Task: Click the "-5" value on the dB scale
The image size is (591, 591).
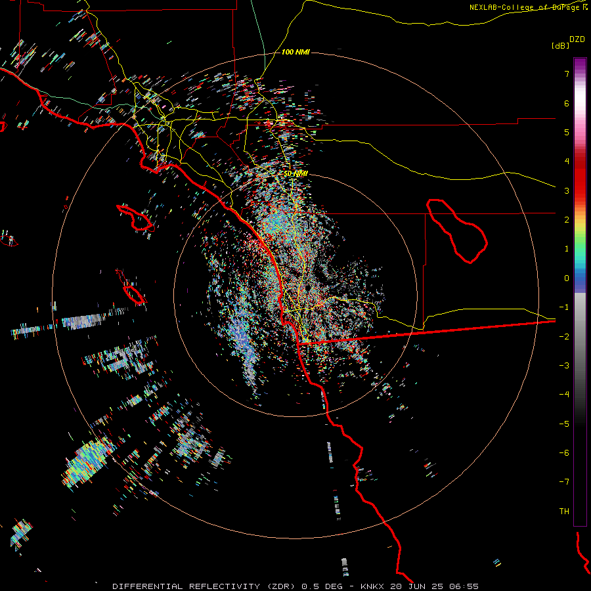Action: click(x=564, y=424)
